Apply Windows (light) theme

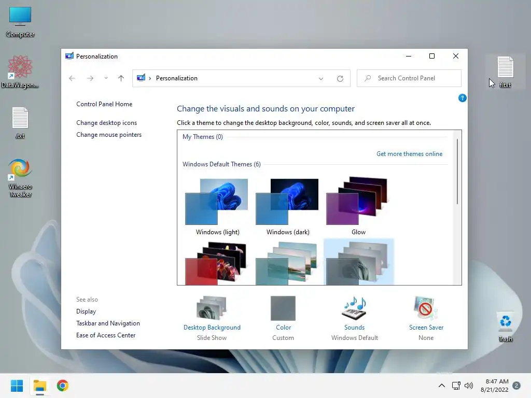[x=217, y=206]
